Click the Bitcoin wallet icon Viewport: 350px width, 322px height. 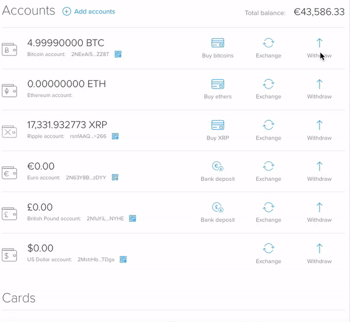[9, 50]
